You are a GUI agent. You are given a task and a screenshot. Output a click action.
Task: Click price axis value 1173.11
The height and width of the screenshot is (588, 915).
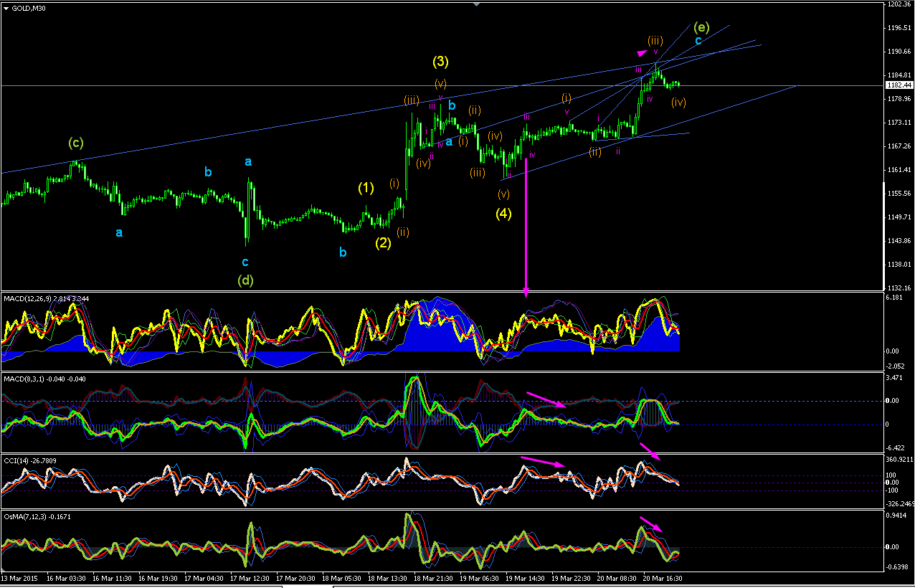(x=898, y=123)
